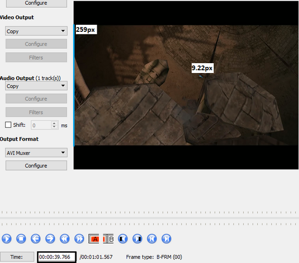Click Configure under AVI Muxer
This screenshot has width=299, height=263.
(x=36, y=165)
